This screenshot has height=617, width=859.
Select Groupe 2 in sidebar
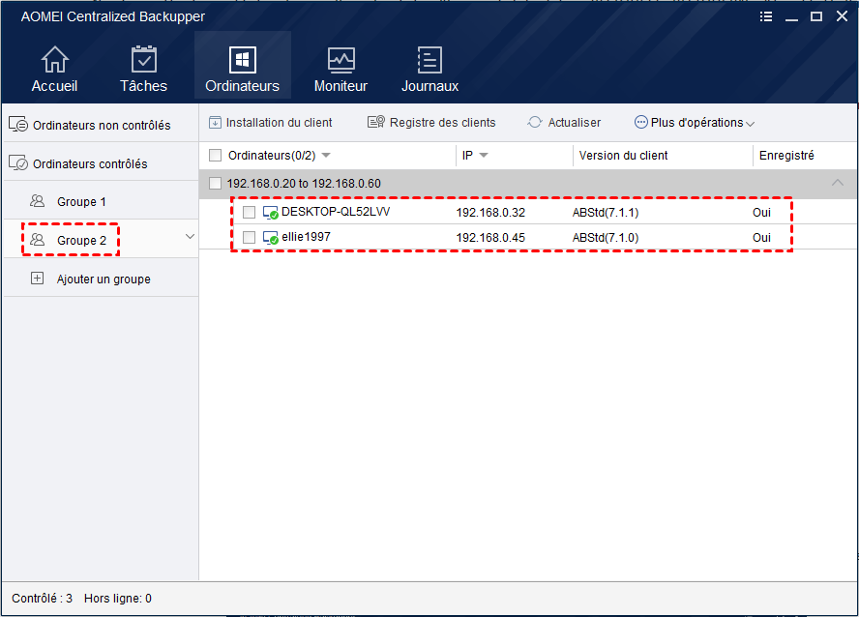pos(101,240)
